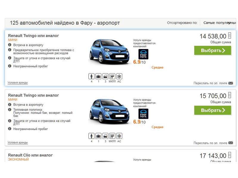Click the 'Renault Clio или аналог' title

coord(30,155)
